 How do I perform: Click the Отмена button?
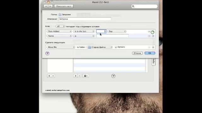point(137,53)
